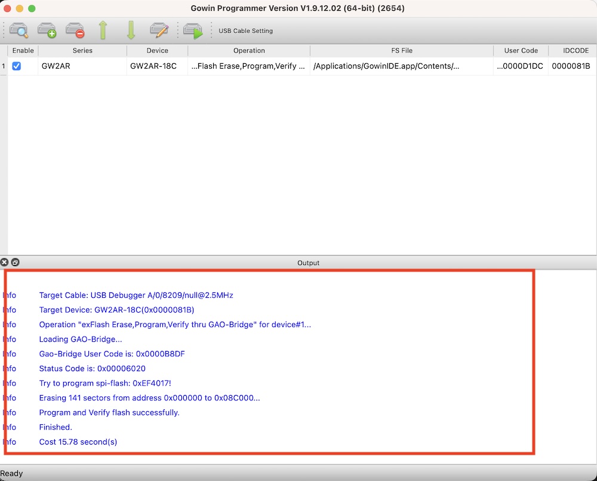
Task: Open USB Cable Setting
Action: pos(245,31)
